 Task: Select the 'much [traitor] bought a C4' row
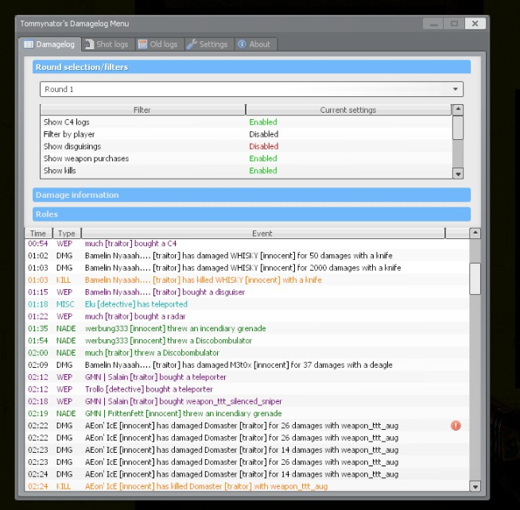point(247,244)
